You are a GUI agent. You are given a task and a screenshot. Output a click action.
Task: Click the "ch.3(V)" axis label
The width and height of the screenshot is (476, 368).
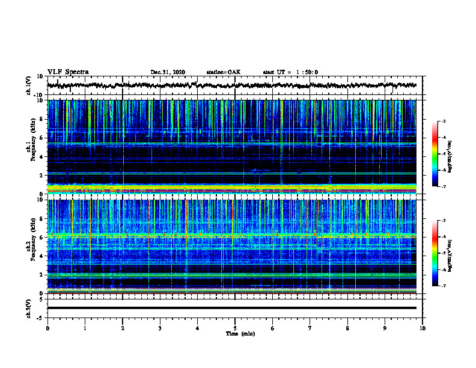(x=29, y=308)
